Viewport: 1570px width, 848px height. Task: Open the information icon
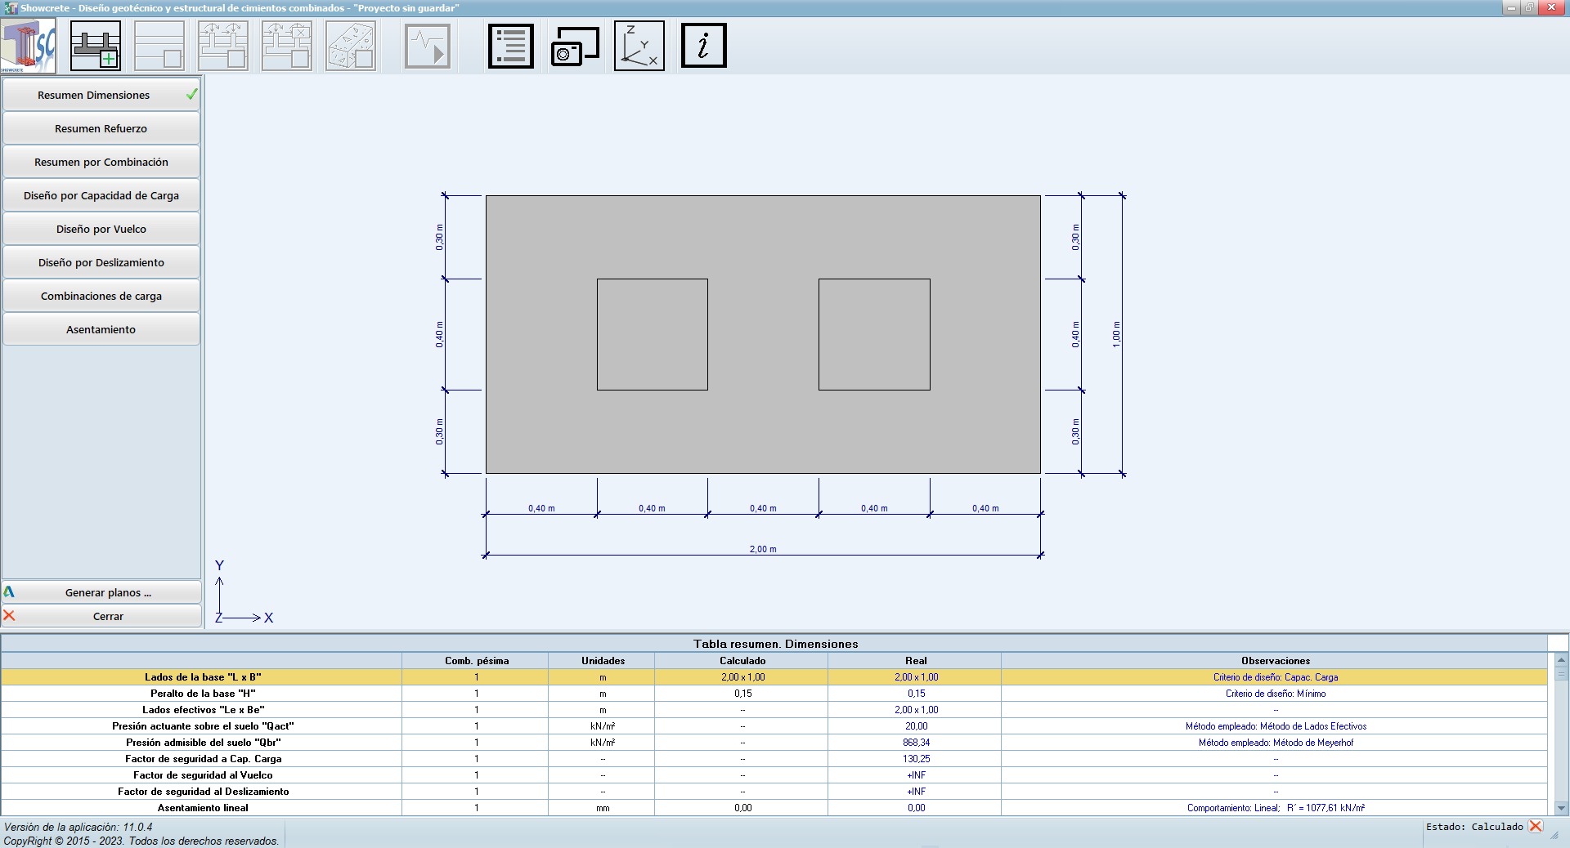pyautogui.click(x=703, y=46)
